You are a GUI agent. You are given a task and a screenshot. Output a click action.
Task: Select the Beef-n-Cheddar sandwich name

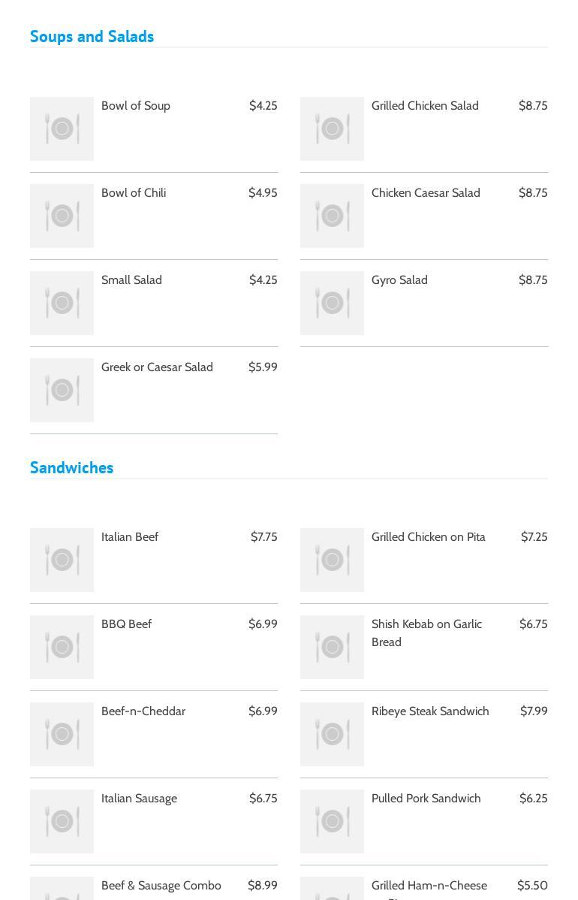point(143,711)
